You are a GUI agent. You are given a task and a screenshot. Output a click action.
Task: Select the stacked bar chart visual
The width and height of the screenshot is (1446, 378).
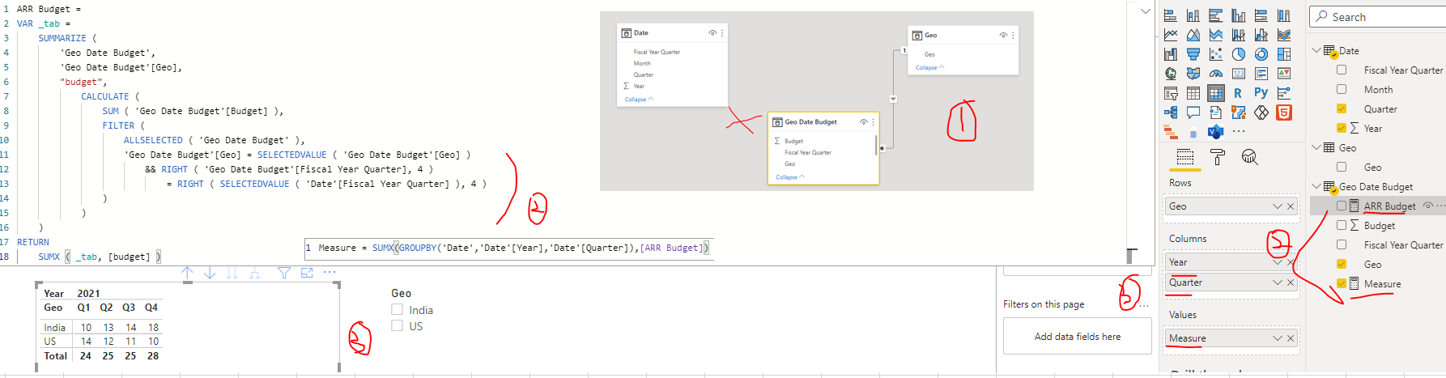pos(1171,15)
